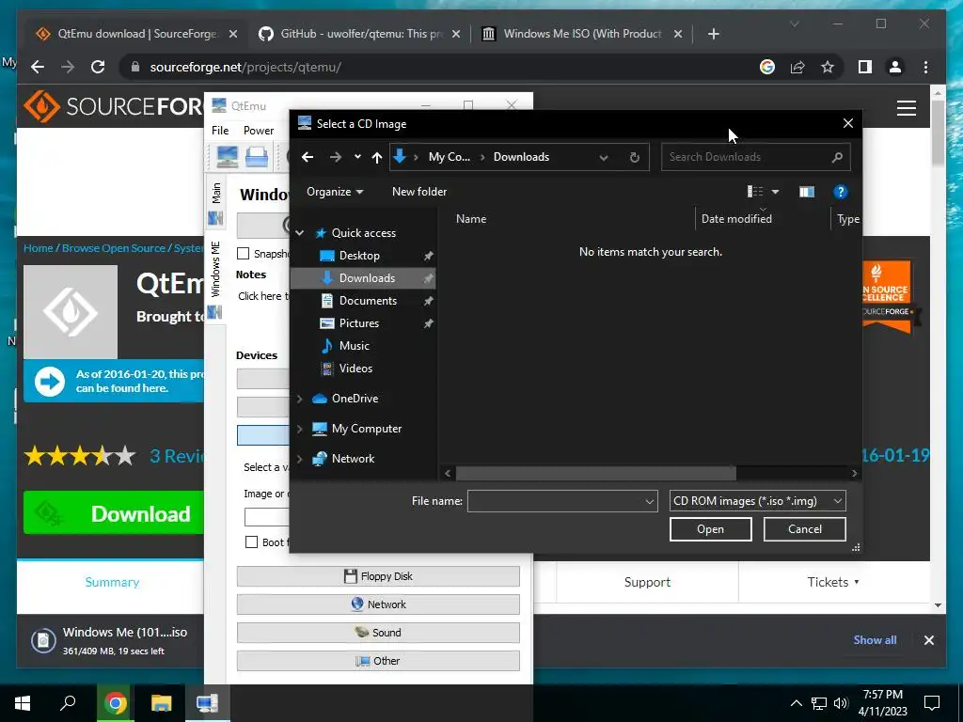Select Desktop in Quick access
The image size is (963, 722).
359,256
